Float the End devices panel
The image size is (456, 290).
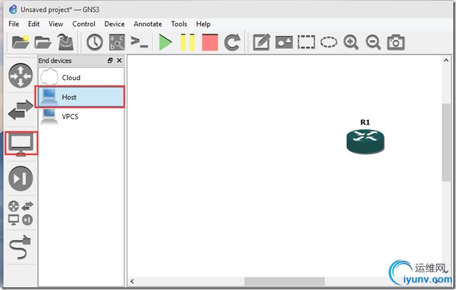point(110,61)
